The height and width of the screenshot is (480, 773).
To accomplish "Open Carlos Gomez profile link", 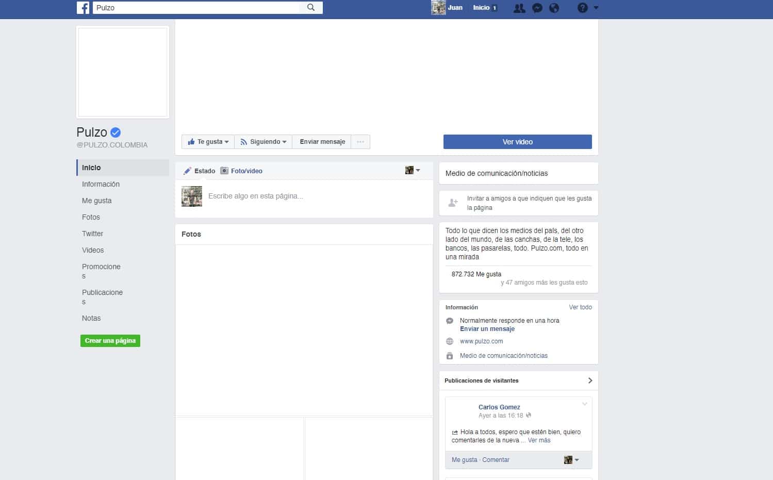I will [499, 407].
